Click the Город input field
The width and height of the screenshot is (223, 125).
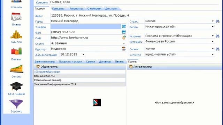[x=88, y=21]
